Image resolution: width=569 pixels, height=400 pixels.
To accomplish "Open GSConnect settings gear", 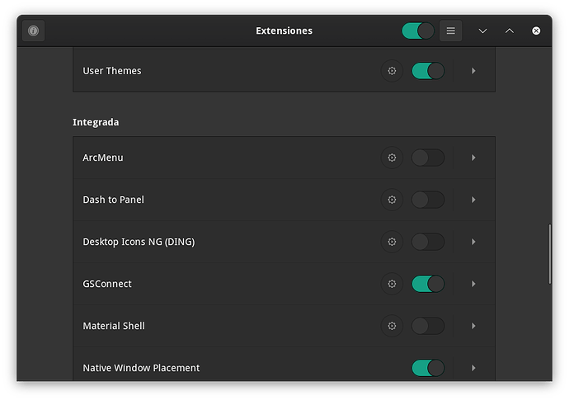I will click(392, 284).
